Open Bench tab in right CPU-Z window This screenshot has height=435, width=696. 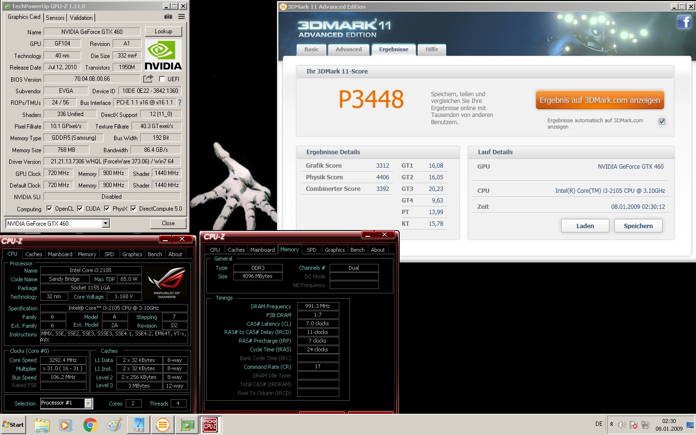click(x=358, y=250)
